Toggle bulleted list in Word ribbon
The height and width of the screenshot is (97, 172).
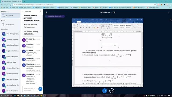coord(102,25)
